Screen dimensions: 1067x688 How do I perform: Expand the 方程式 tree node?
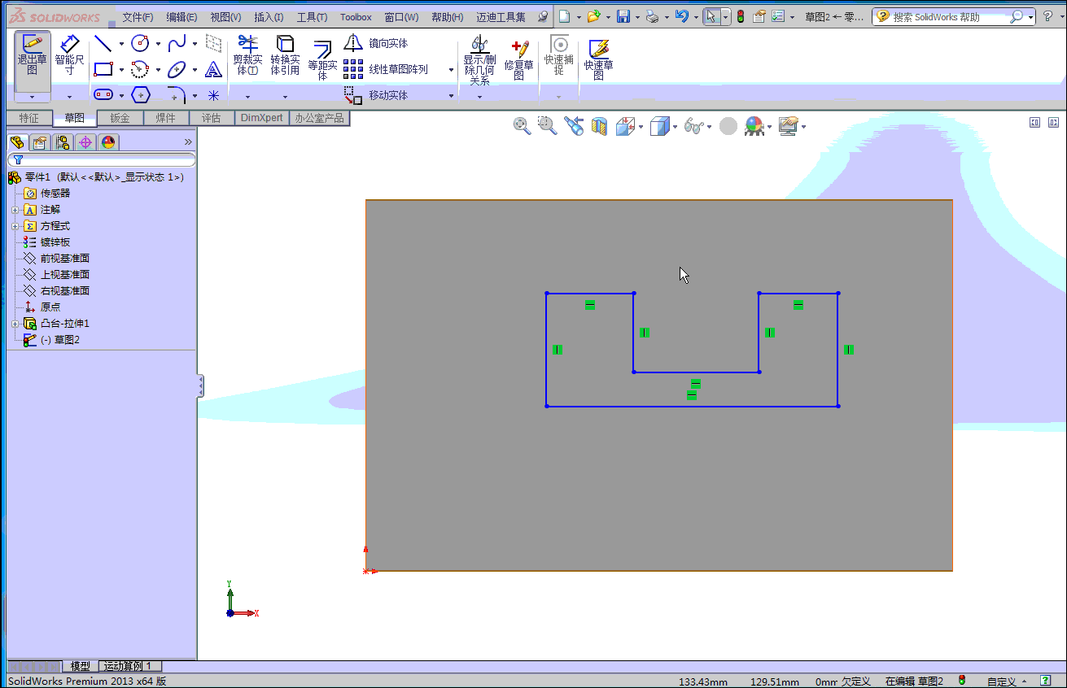click(x=15, y=226)
